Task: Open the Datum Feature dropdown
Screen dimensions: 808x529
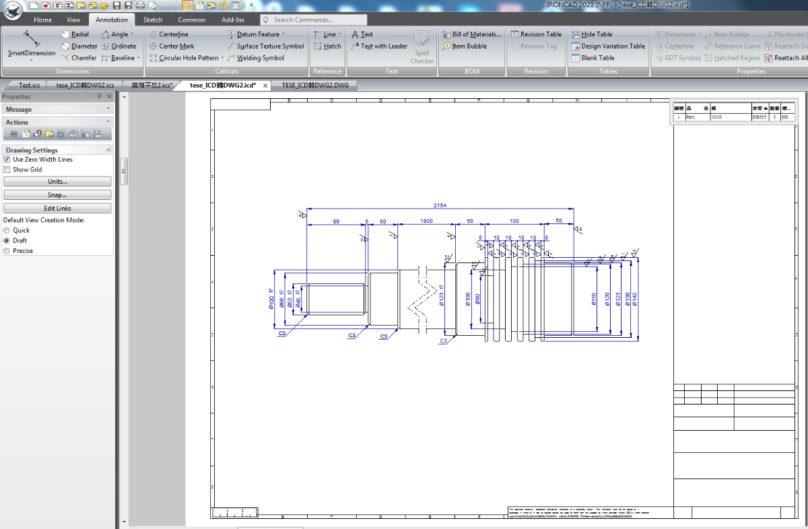Action: tap(283, 34)
